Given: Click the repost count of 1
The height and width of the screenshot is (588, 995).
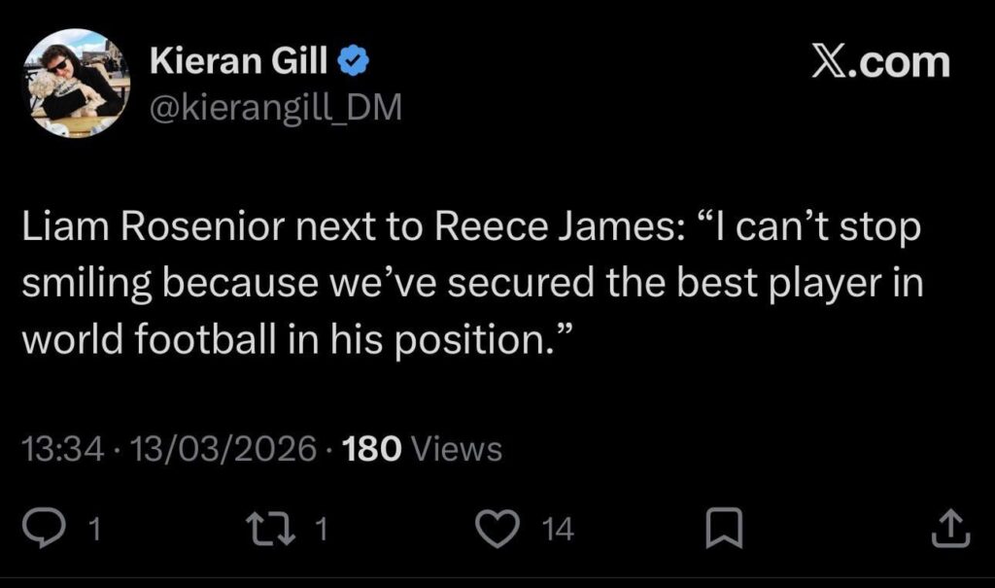Looking at the screenshot, I should 321,530.
